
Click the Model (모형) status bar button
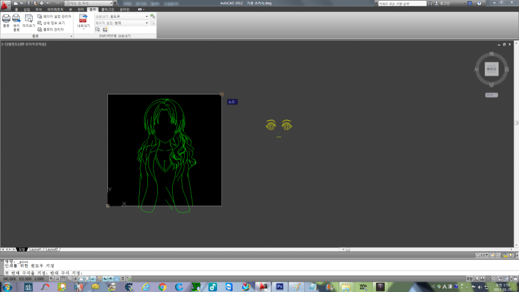coord(470,279)
